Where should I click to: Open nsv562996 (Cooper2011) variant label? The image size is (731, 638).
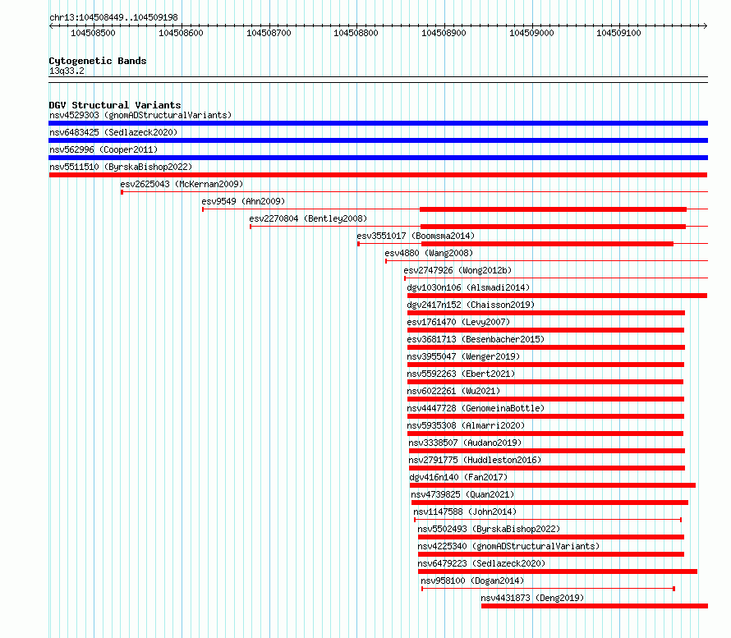(103, 149)
